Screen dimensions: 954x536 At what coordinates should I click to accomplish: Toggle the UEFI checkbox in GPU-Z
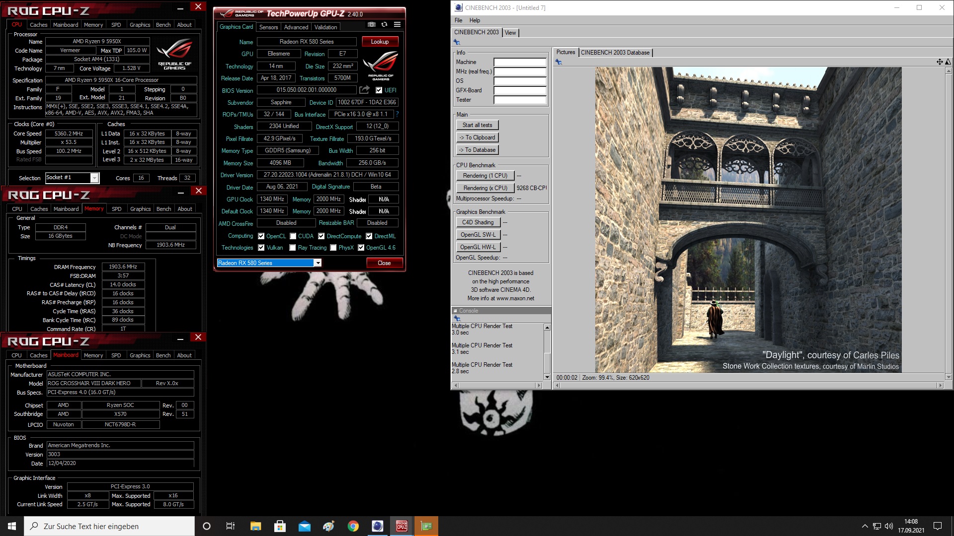tap(379, 90)
